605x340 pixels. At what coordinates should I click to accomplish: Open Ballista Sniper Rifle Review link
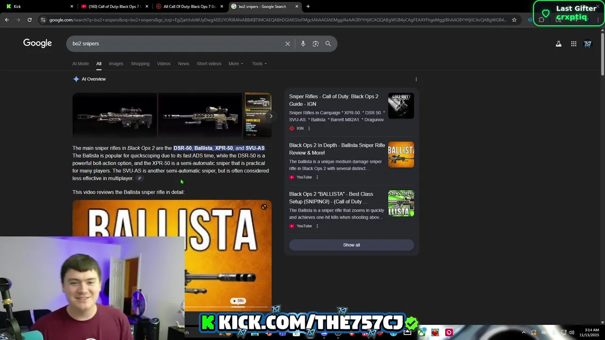[x=337, y=149]
